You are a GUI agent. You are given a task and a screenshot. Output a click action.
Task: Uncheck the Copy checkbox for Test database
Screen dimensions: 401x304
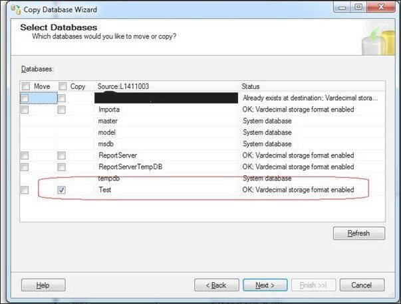click(x=62, y=190)
